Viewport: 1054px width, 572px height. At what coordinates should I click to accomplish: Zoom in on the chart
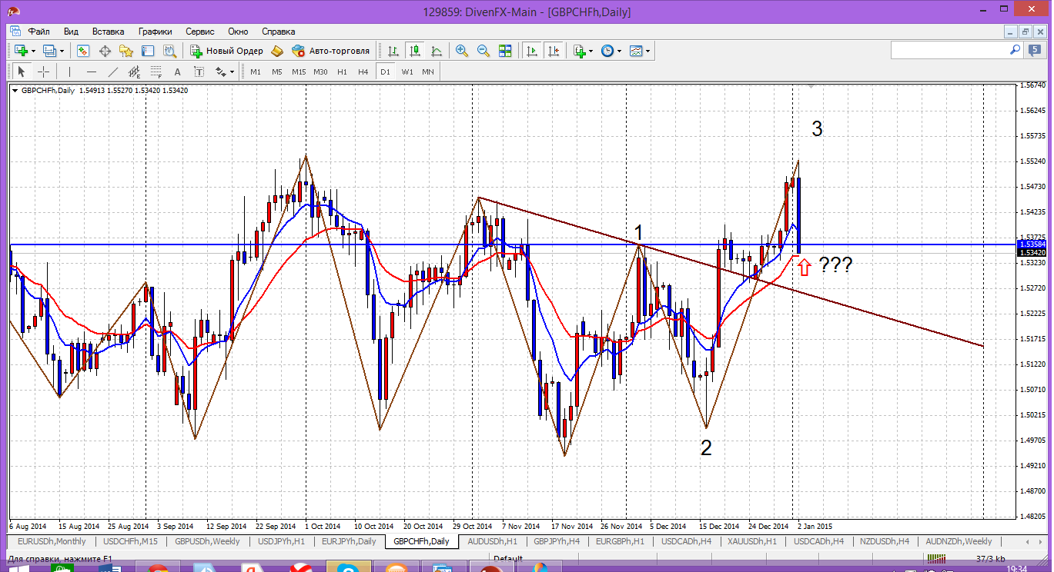(462, 51)
